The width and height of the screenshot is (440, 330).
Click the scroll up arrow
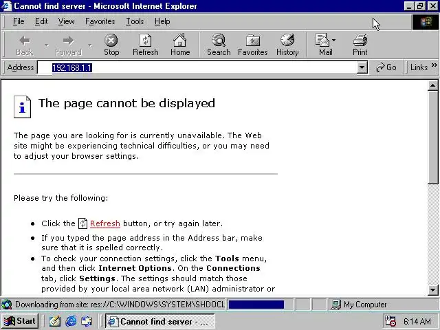coord(433,85)
